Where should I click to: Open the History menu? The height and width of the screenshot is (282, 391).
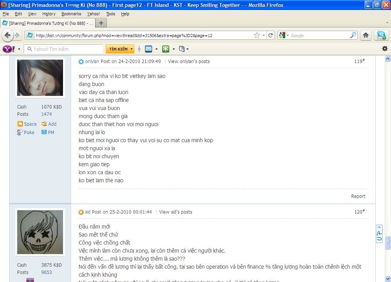(49, 14)
